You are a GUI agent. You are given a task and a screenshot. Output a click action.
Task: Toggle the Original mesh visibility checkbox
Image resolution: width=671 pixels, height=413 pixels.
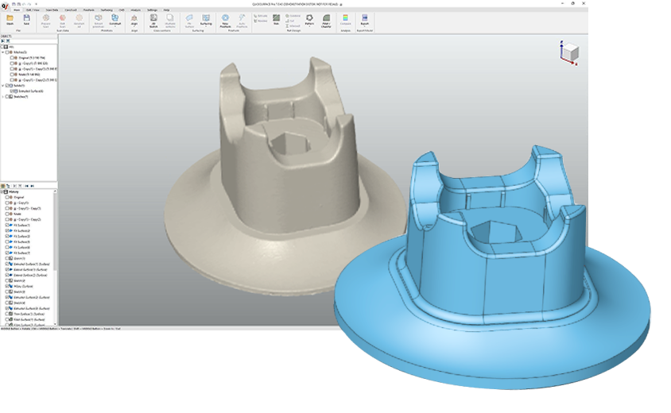(14, 58)
